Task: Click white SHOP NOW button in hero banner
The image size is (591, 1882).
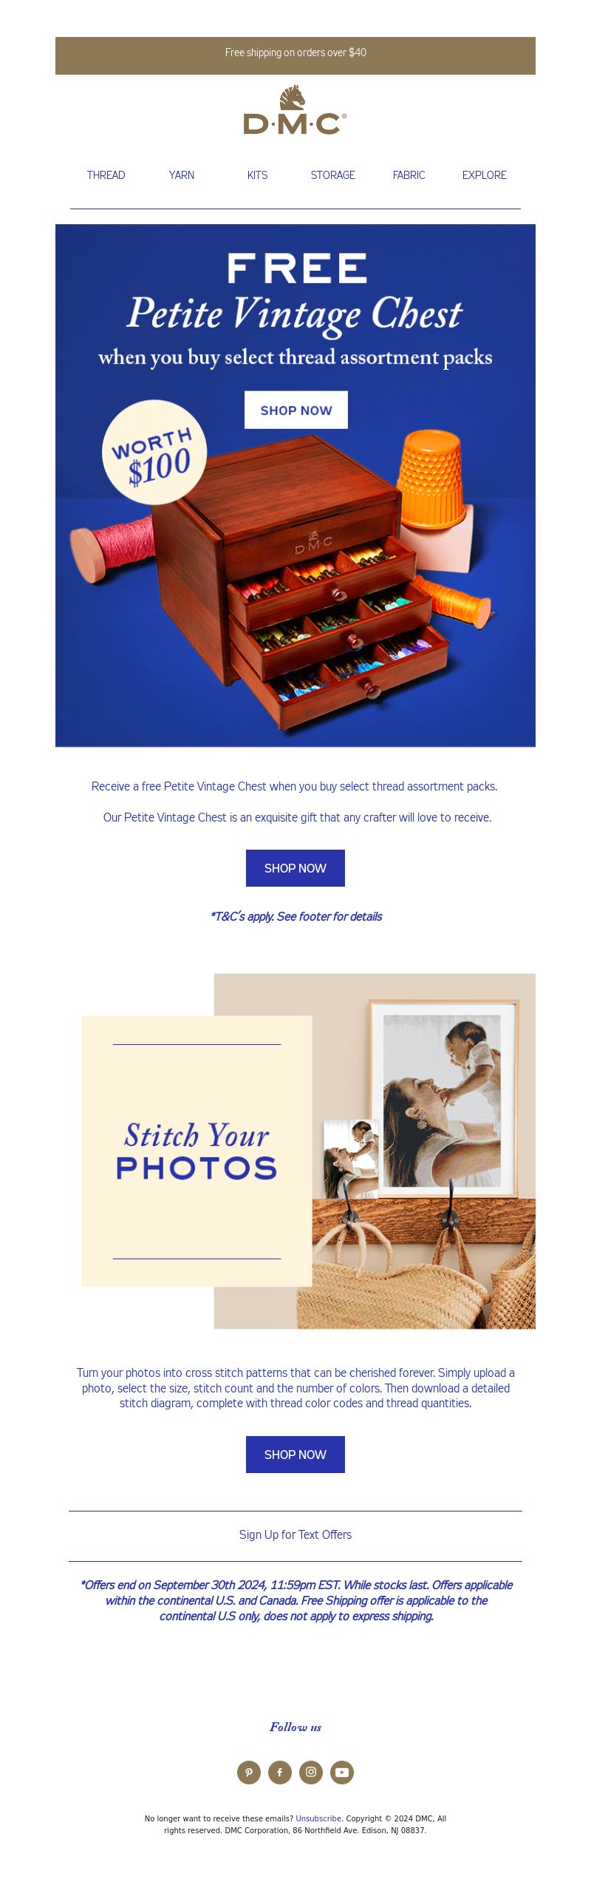Action: [296, 410]
